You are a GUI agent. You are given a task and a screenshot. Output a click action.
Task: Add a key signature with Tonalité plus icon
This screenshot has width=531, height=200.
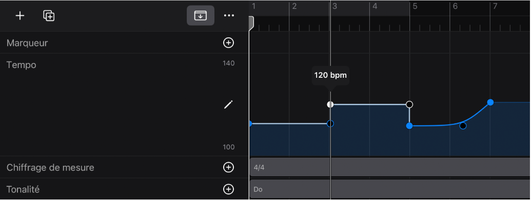click(229, 189)
